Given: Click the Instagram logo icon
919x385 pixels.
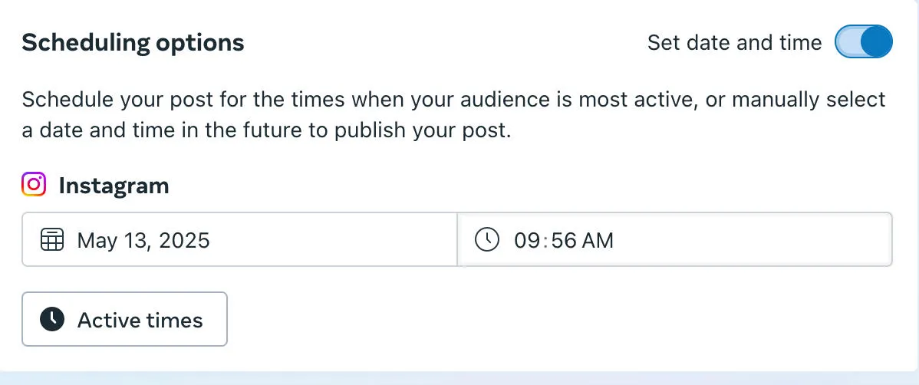Looking at the screenshot, I should (34, 184).
